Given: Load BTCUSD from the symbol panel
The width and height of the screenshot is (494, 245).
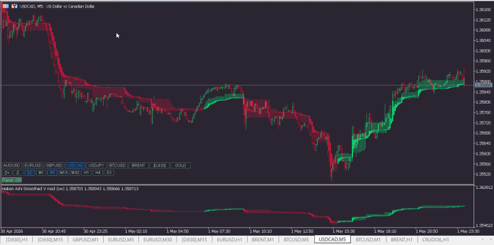Looking at the screenshot, I should [117, 165].
